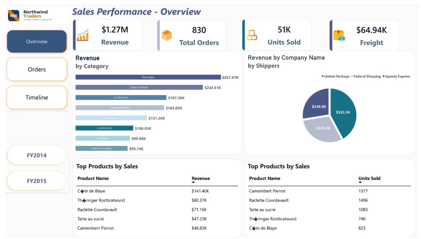Select the Grains & Cereals bar

click(x=102, y=148)
